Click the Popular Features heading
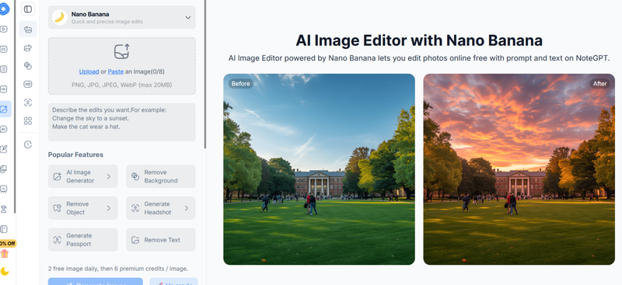The image size is (622, 285). point(75,155)
